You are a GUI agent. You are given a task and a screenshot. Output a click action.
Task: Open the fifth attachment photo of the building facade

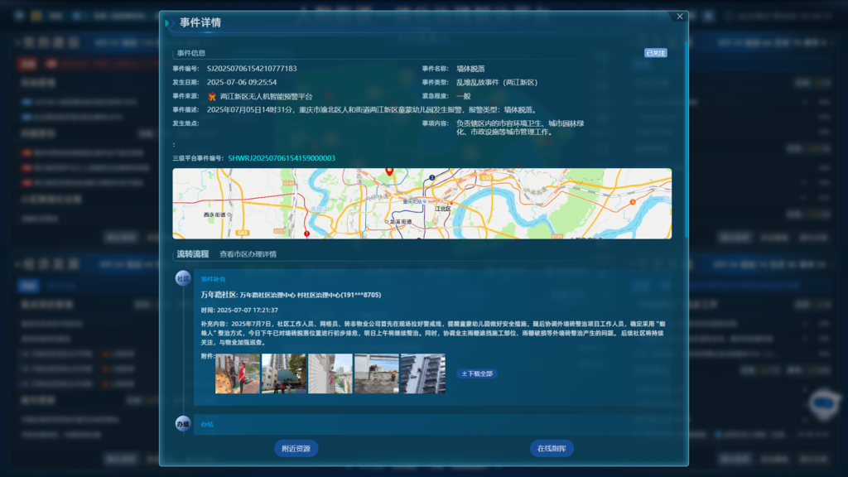[x=423, y=373]
